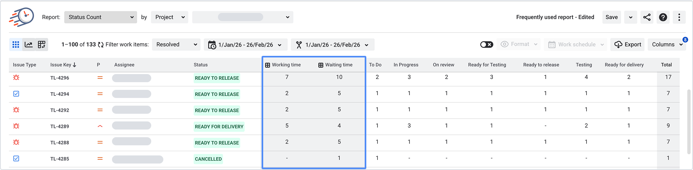Screen dimensions: 693x170
Task: Switch to grid table view
Action: (x=16, y=45)
